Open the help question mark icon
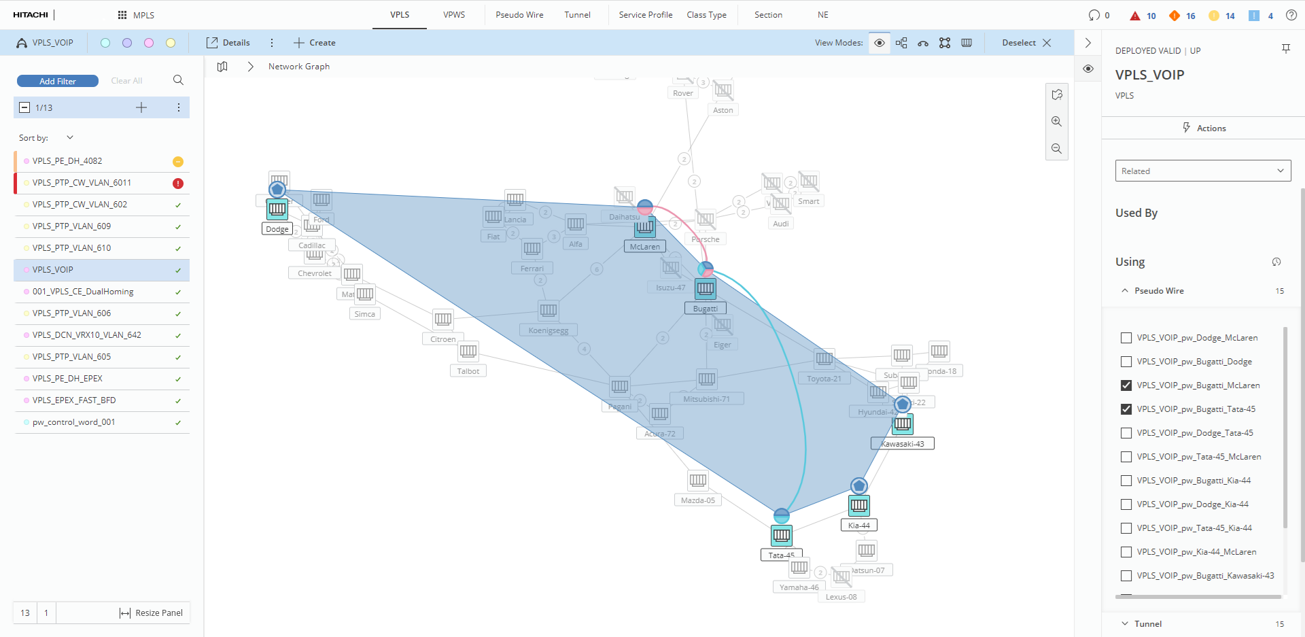1305x637 pixels. 1291,15
